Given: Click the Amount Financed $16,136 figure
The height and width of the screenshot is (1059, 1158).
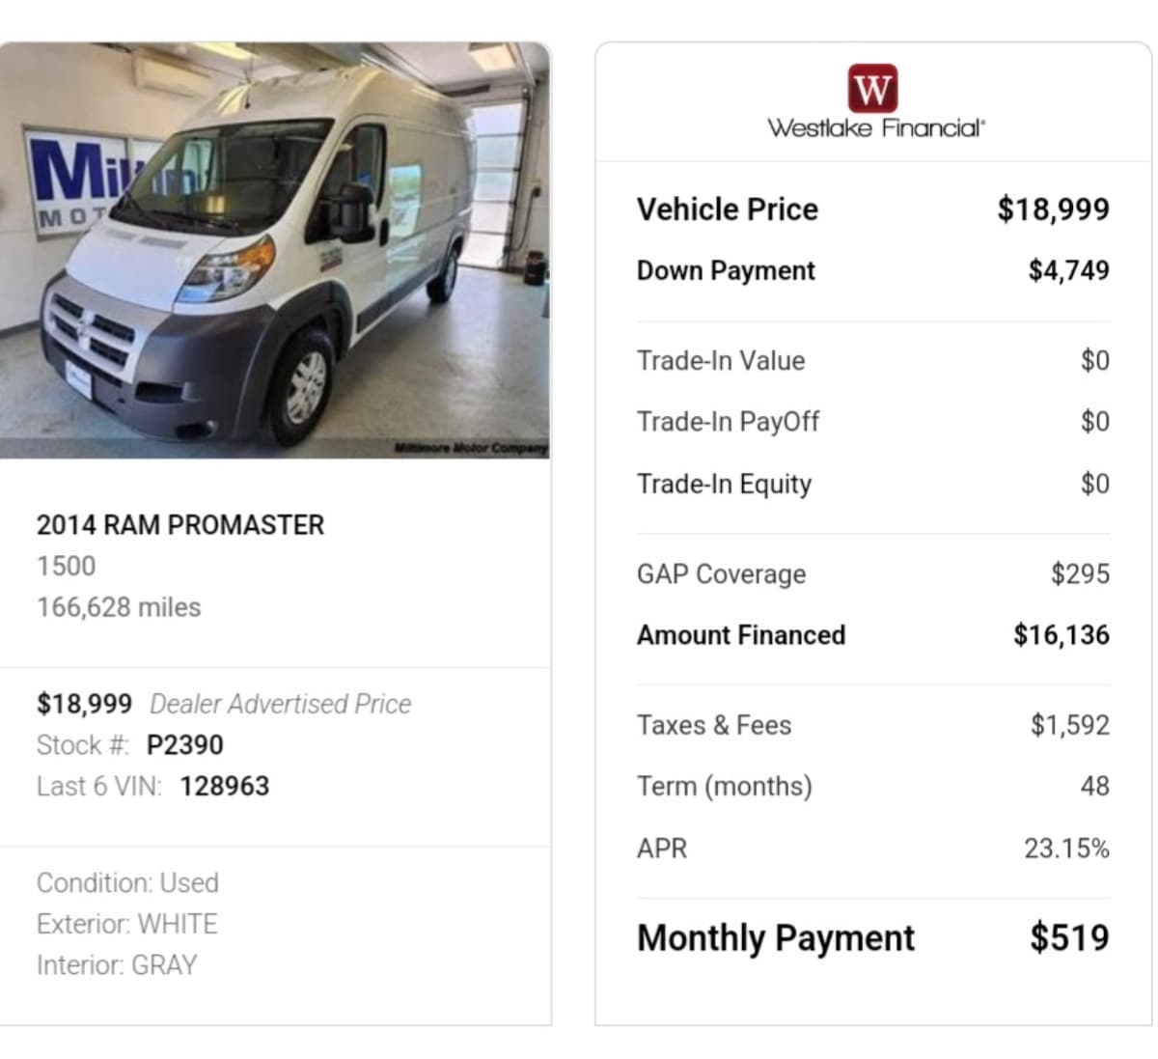Looking at the screenshot, I should (x=1061, y=635).
